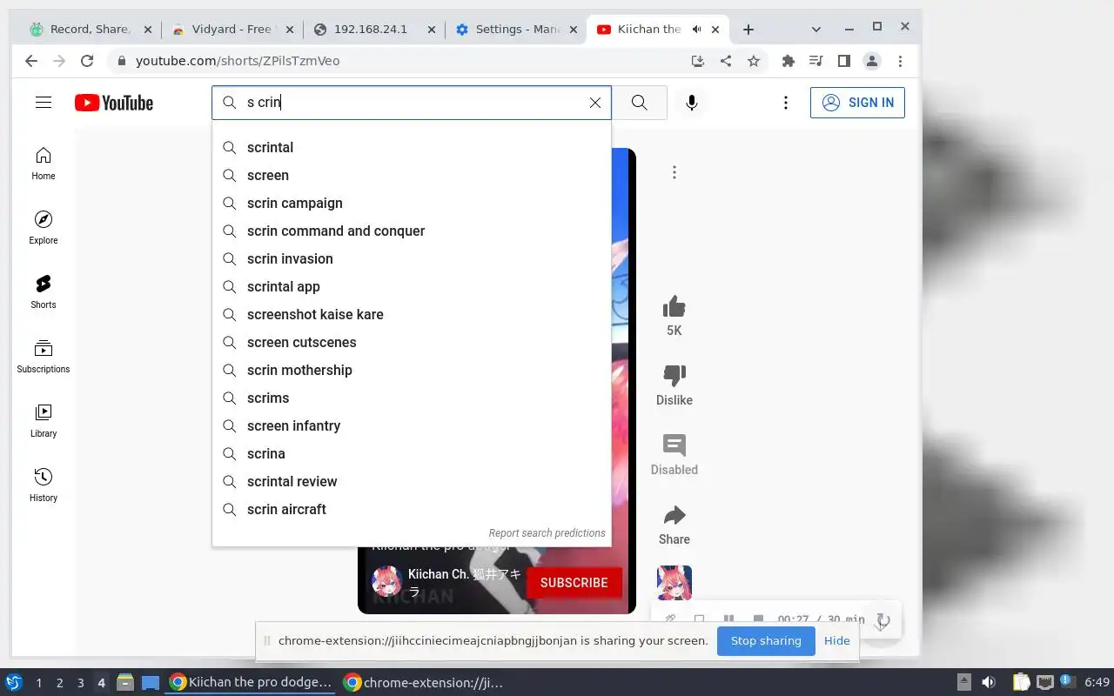Click Stop sharing button
The width and height of the screenshot is (1114, 696).
click(x=766, y=641)
